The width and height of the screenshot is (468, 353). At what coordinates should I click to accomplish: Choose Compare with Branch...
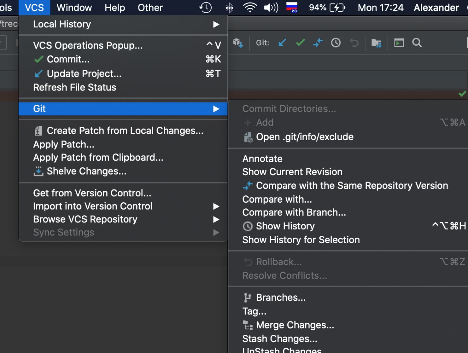click(348, 212)
